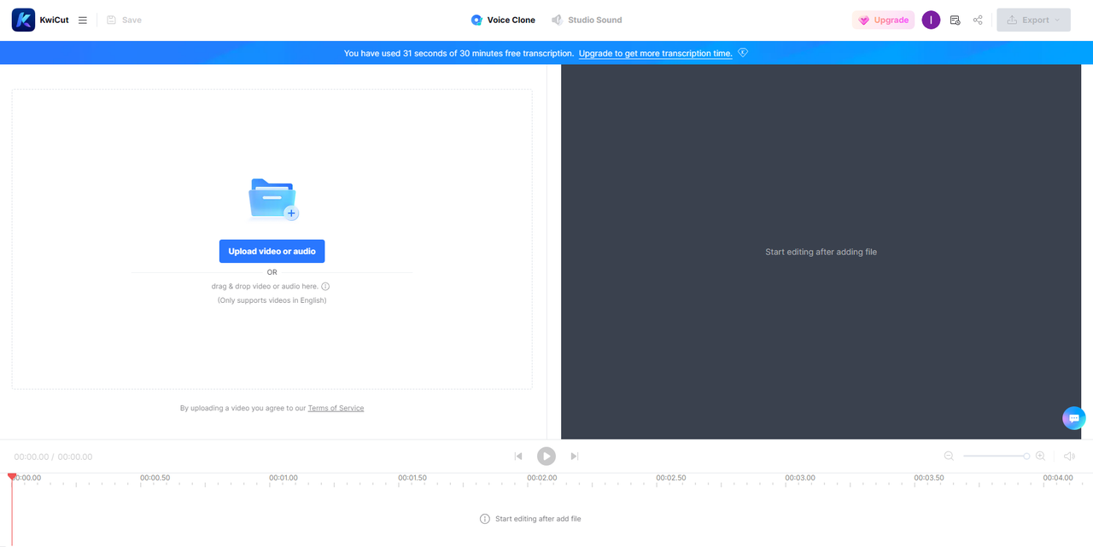Open the hamburger menu next to KwiCut
The image size is (1093, 547).
click(x=83, y=20)
